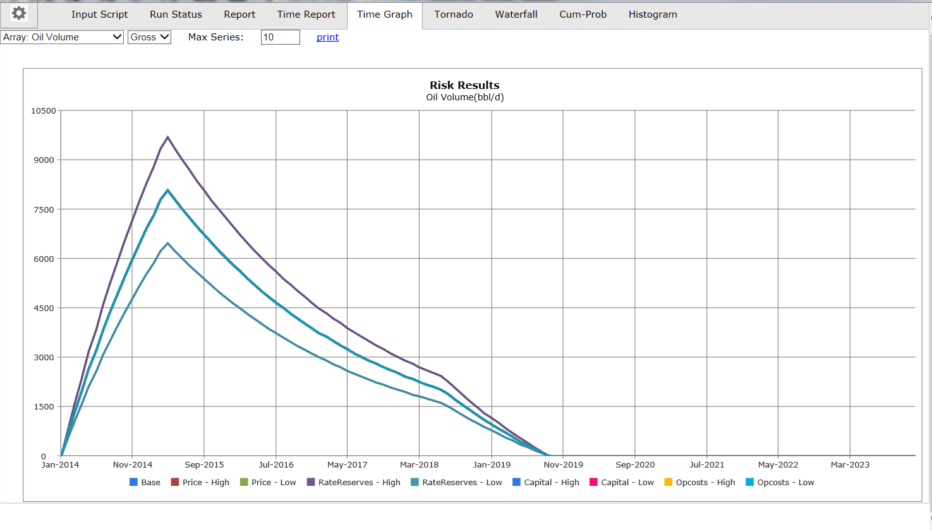Click the 9000 y-axis label
Screen dimensions: 932x530
[44, 160]
